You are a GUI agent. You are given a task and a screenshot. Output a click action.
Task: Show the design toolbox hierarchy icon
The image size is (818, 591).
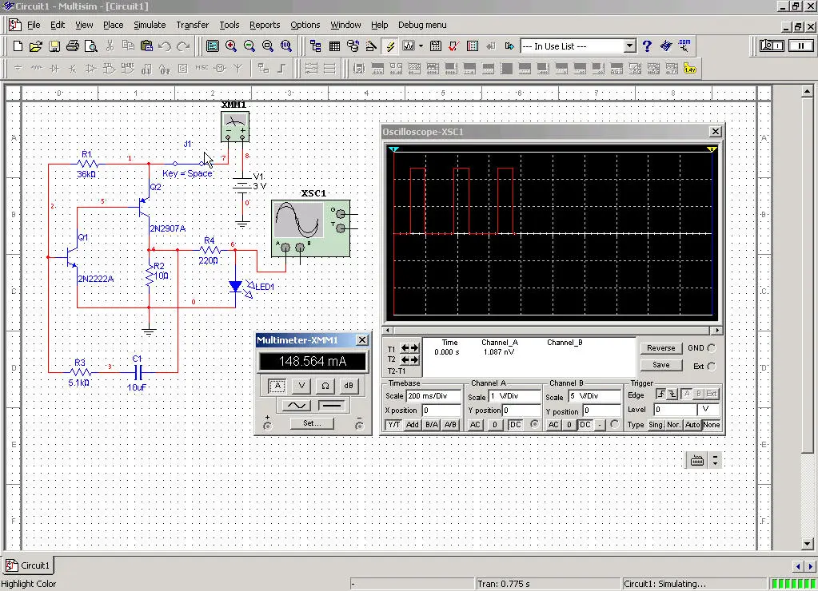point(316,46)
